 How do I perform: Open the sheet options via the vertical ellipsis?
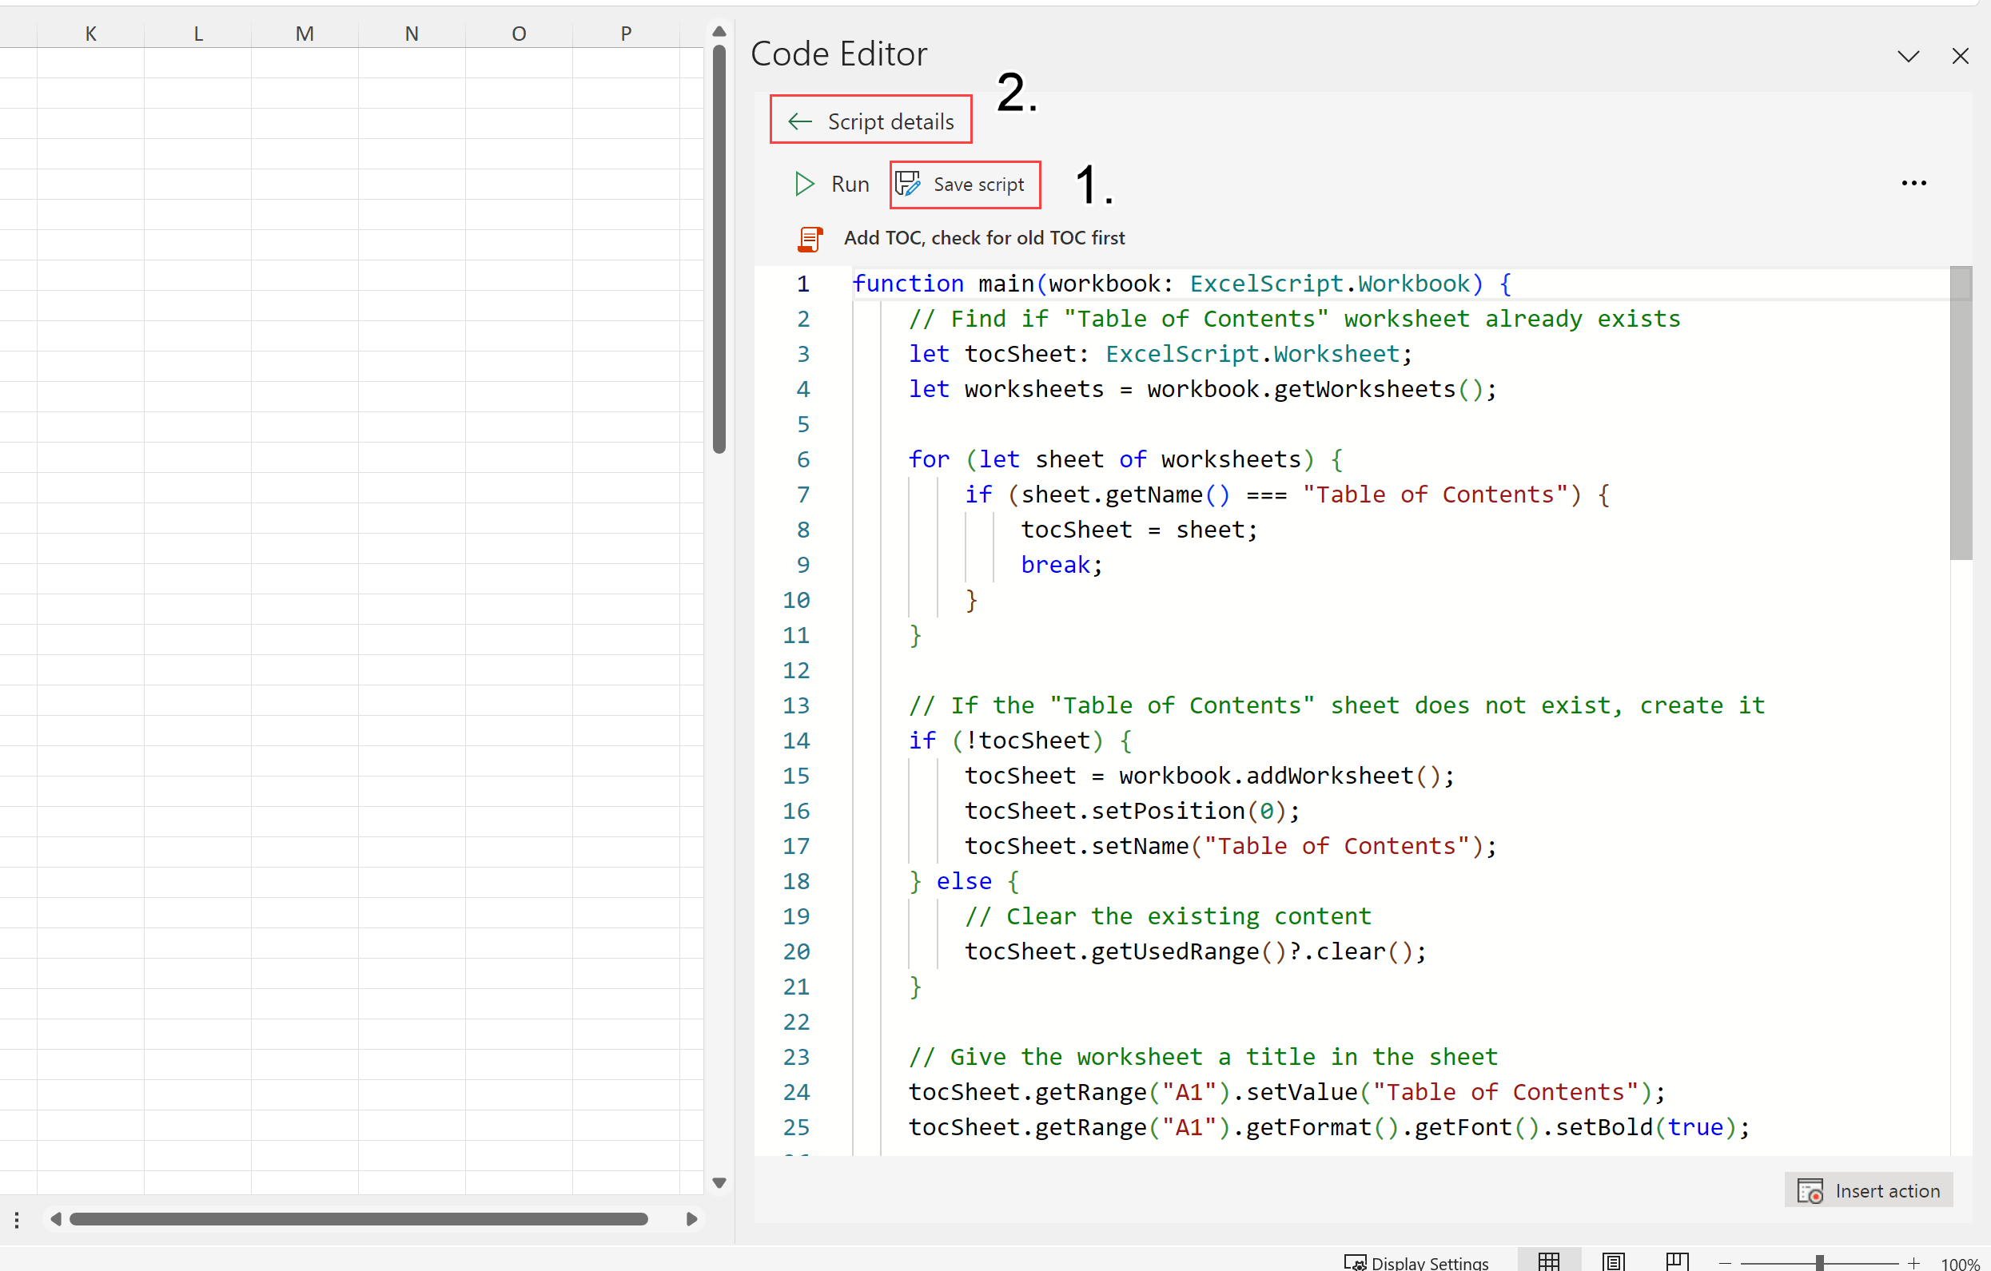(16, 1219)
